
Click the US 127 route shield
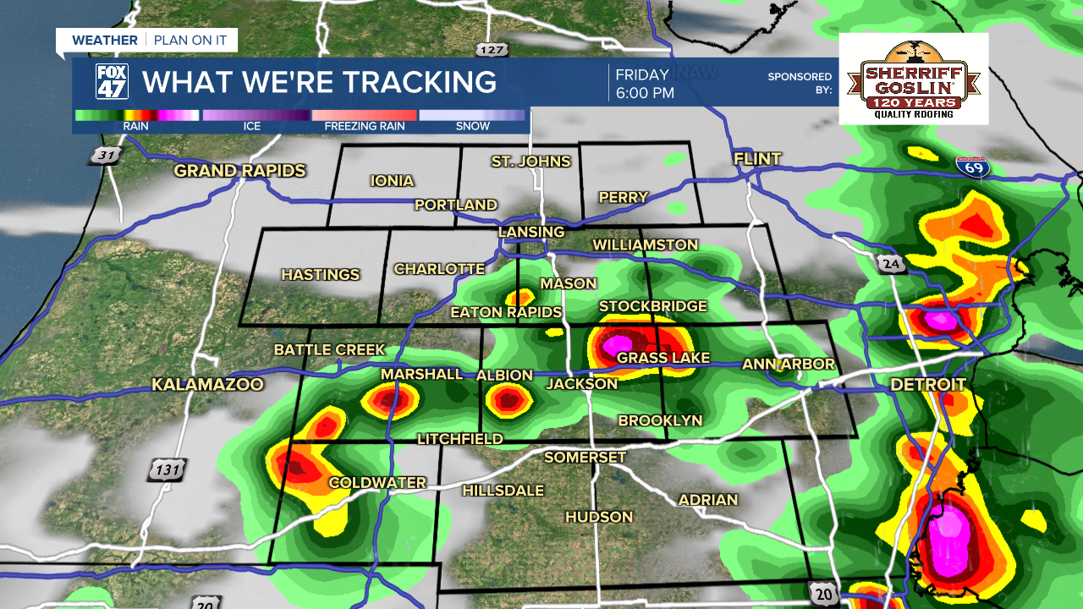click(x=492, y=48)
